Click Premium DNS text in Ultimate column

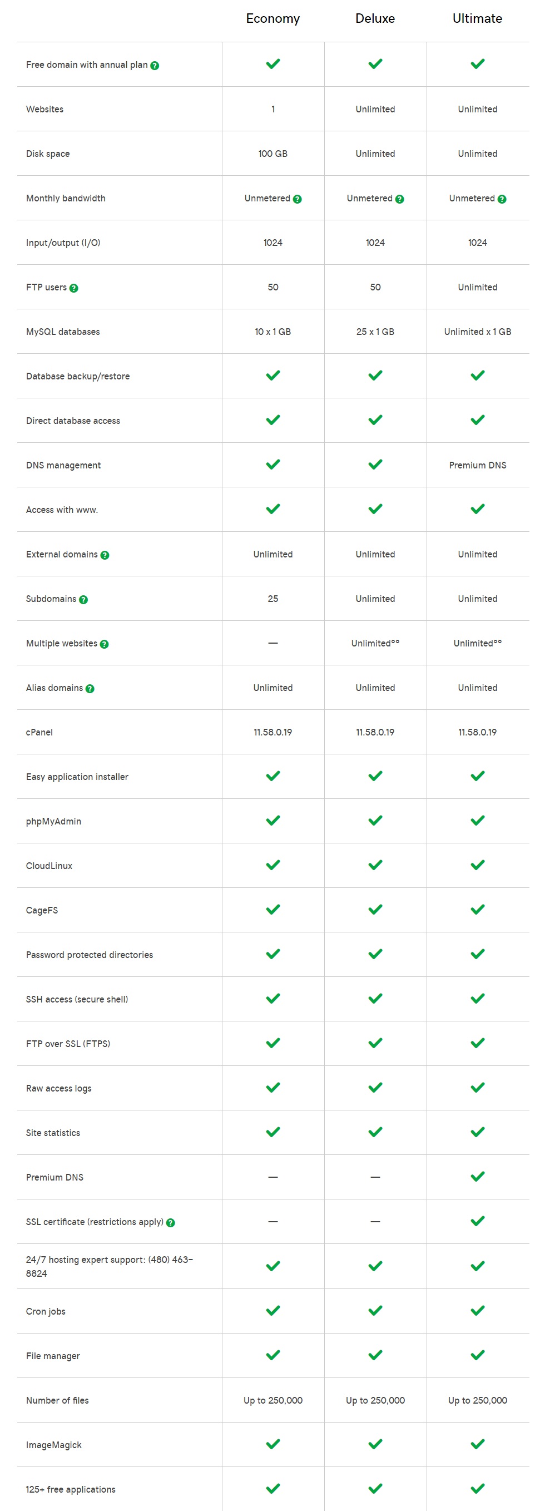[478, 465]
